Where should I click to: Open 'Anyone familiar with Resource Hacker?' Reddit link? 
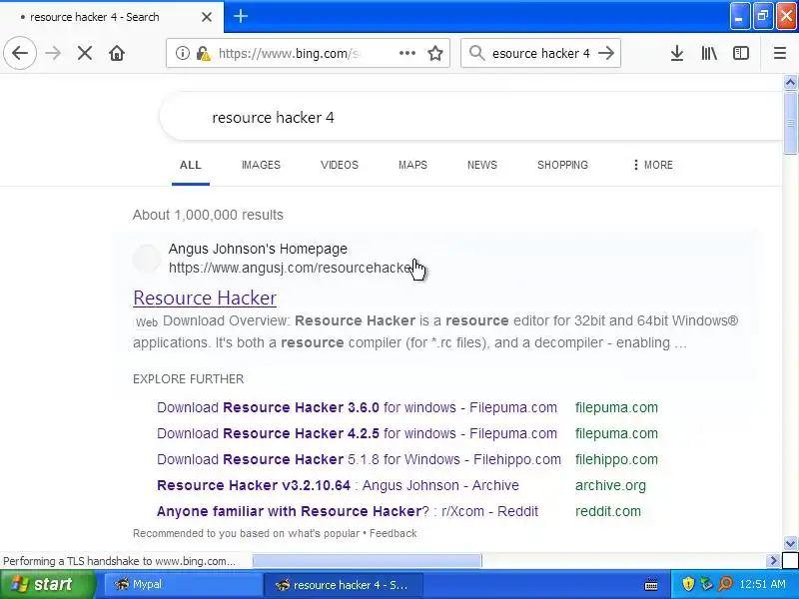click(x=348, y=511)
